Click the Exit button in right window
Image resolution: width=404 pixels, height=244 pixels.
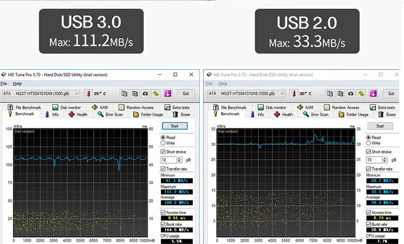[392, 94]
